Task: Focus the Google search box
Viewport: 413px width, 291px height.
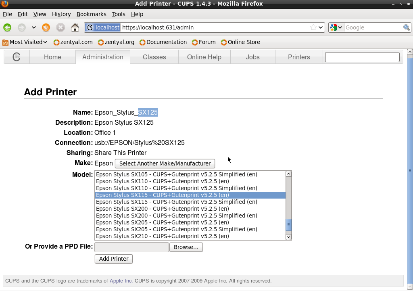Action: point(373,27)
